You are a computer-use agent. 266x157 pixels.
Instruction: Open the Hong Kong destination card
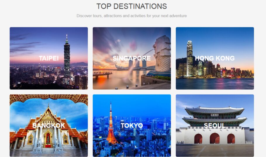coord(215,58)
